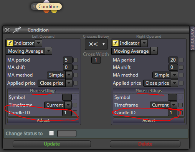Expand the Left Operand Adjust section

43,120
